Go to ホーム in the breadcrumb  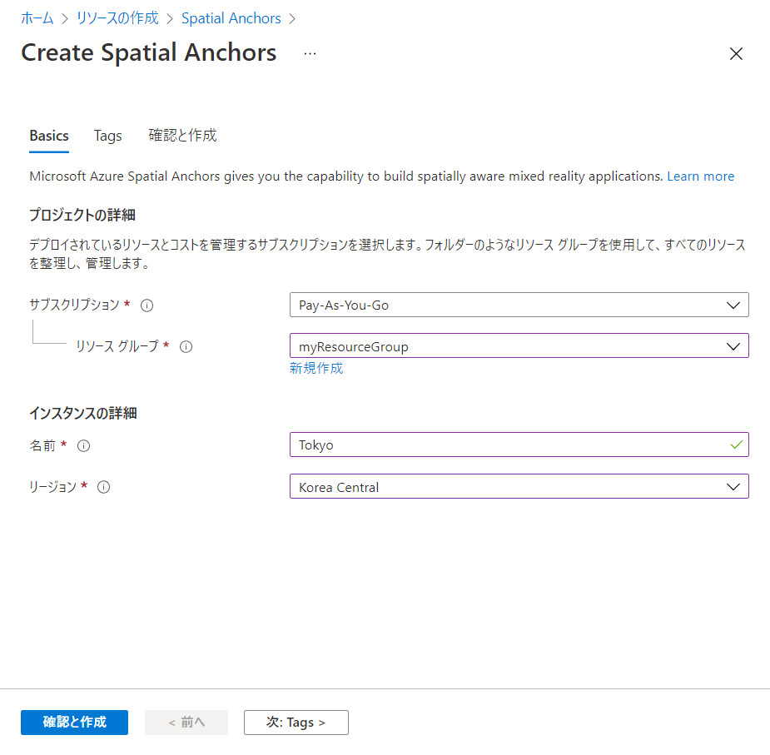(37, 18)
